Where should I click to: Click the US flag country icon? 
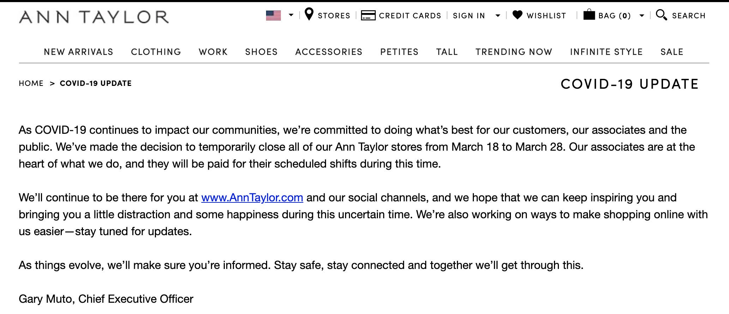273,15
